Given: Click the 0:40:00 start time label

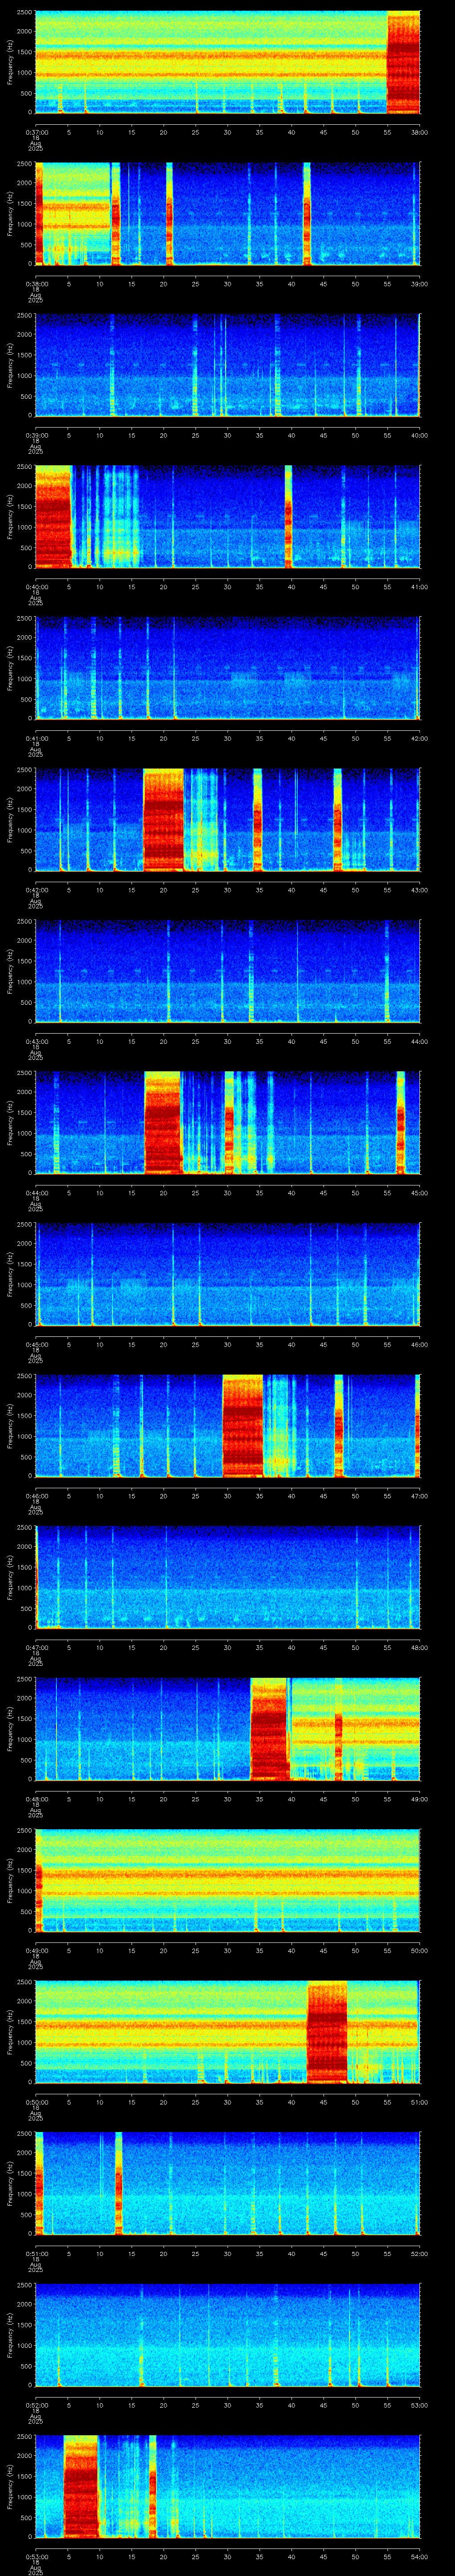Looking at the screenshot, I should point(36,586).
